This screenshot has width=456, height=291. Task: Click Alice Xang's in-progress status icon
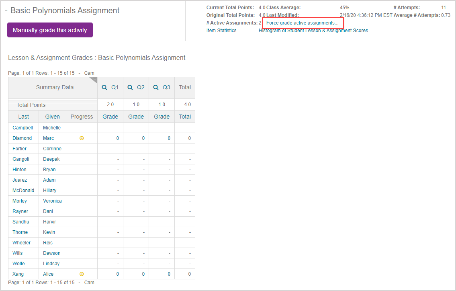[x=82, y=274]
